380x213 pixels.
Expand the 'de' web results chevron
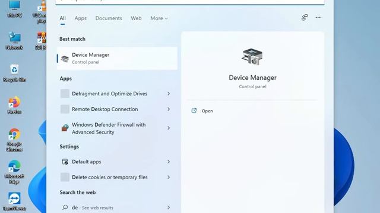coord(169,208)
